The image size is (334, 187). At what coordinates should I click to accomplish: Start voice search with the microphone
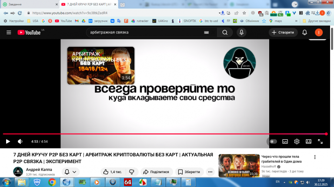241,32
